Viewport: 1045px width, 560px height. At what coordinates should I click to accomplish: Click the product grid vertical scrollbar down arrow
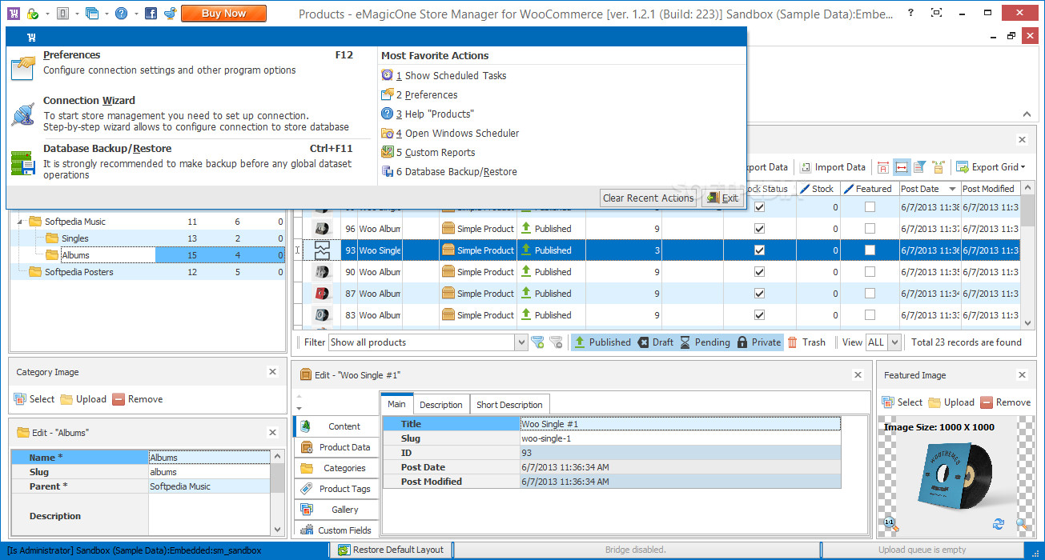pyautogui.click(x=1028, y=322)
